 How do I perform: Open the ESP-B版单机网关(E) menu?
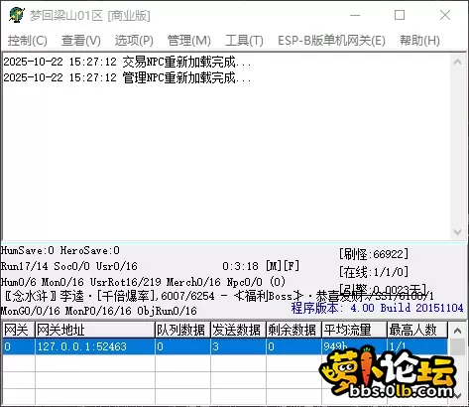point(331,41)
